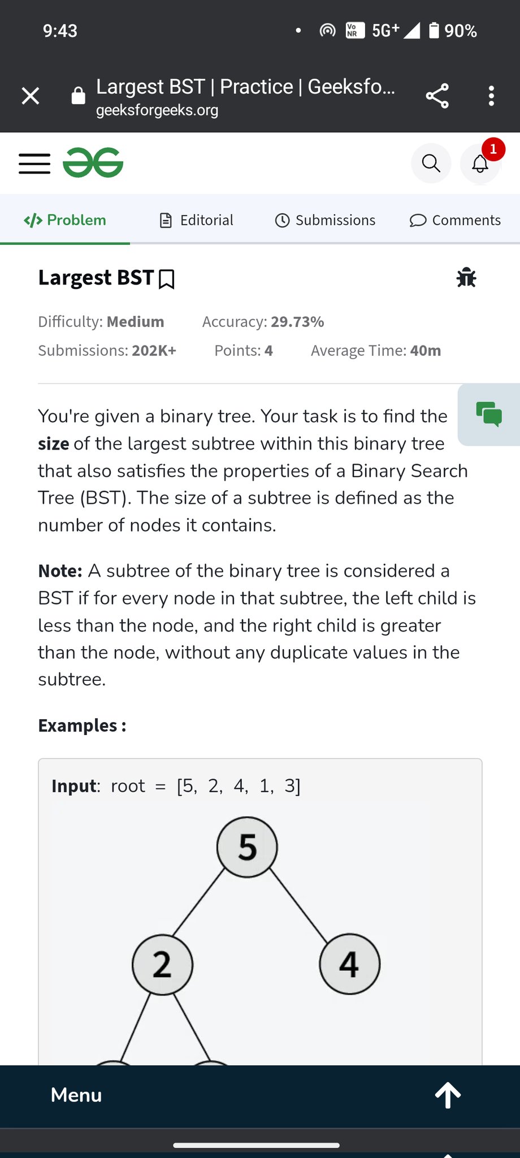Select the Problem tab
The height and width of the screenshot is (1158, 520).
[65, 220]
